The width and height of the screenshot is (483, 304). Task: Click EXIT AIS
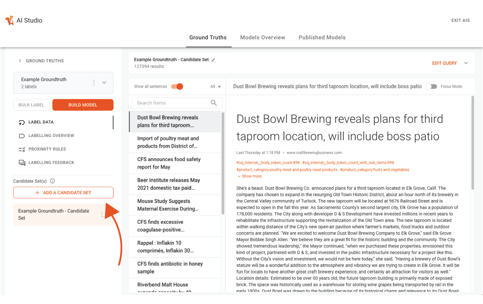click(x=460, y=20)
